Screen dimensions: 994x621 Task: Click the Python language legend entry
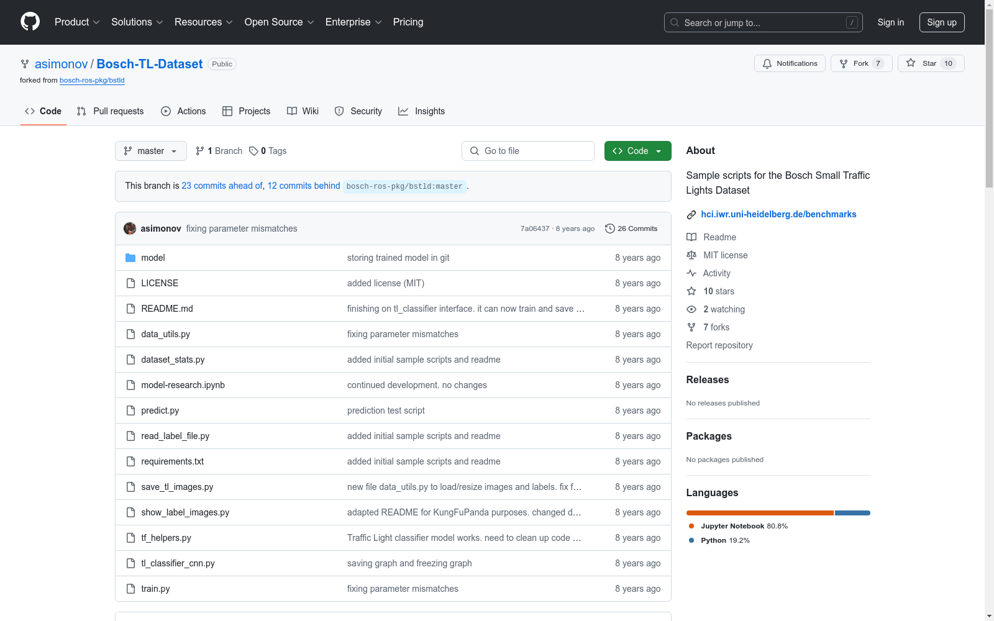(719, 540)
